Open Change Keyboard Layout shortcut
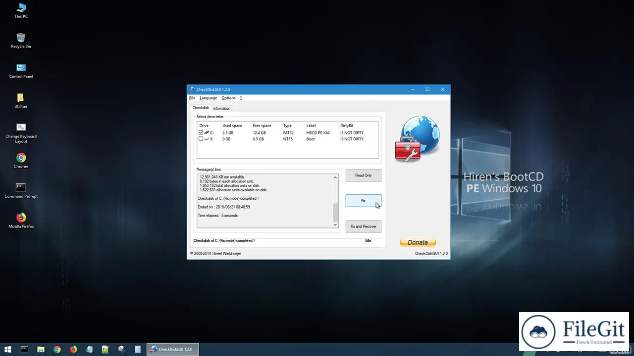 [21, 133]
